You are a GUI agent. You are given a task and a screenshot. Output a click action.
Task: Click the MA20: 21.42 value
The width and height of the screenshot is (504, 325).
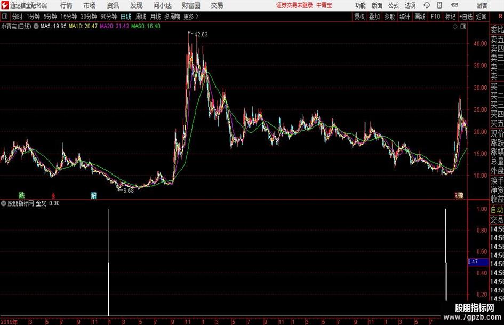[115, 26]
